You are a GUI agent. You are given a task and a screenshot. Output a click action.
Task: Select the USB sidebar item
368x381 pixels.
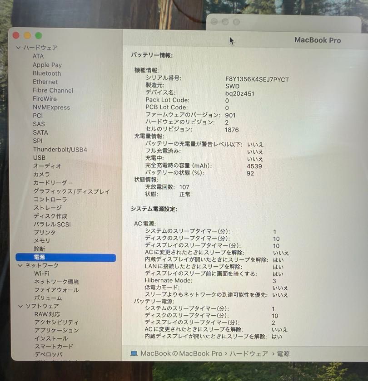(x=39, y=158)
